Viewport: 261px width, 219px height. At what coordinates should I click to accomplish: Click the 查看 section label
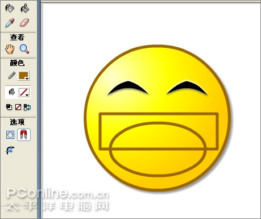tap(17, 38)
